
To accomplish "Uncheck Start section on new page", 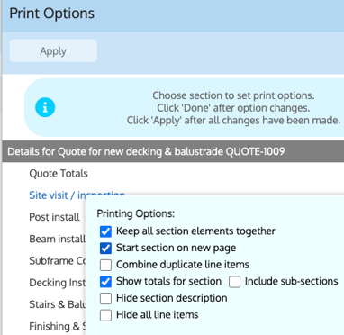I will click(x=105, y=249).
